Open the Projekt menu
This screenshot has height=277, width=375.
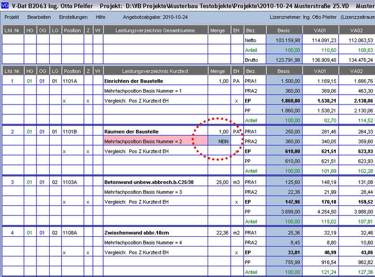[x=12, y=17]
